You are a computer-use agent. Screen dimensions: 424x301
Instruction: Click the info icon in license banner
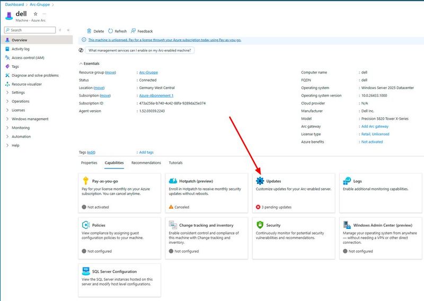coord(84,40)
